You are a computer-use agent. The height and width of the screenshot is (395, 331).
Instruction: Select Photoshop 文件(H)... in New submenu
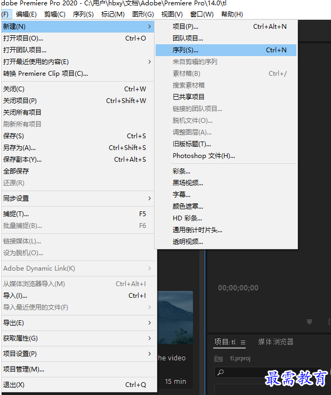pyautogui.click(x=226, y=156)
